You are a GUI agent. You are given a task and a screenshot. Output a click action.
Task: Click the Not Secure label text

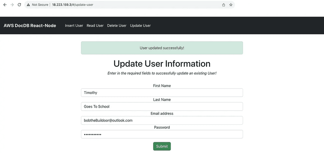pyautogui.click(x=40, y=5)
